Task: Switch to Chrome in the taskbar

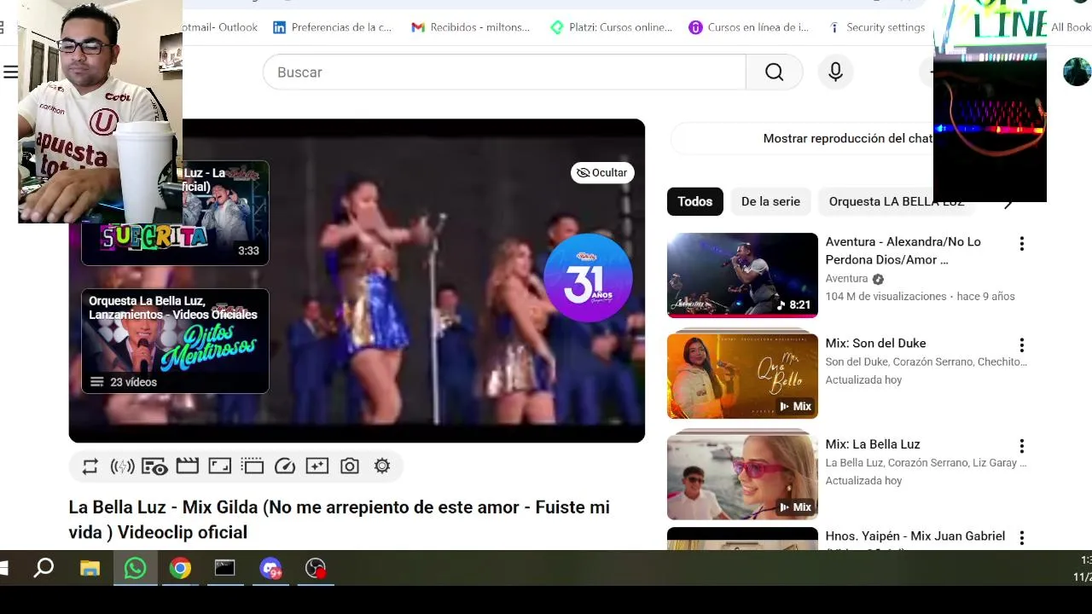Action: click(x=180, y=568)
